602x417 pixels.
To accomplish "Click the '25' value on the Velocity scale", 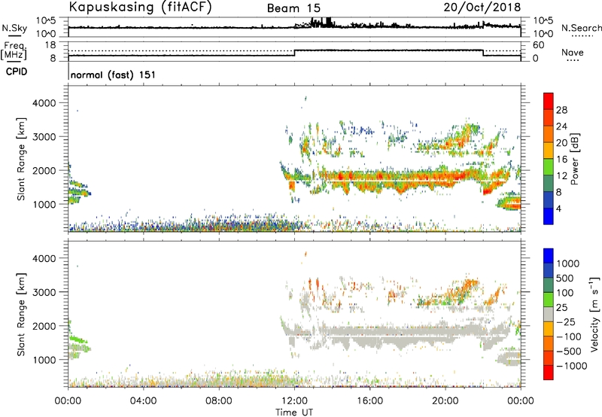I will point(562,308).
